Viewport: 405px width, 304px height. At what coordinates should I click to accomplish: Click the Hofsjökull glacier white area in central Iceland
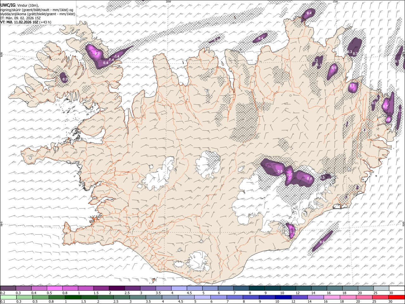208,165
